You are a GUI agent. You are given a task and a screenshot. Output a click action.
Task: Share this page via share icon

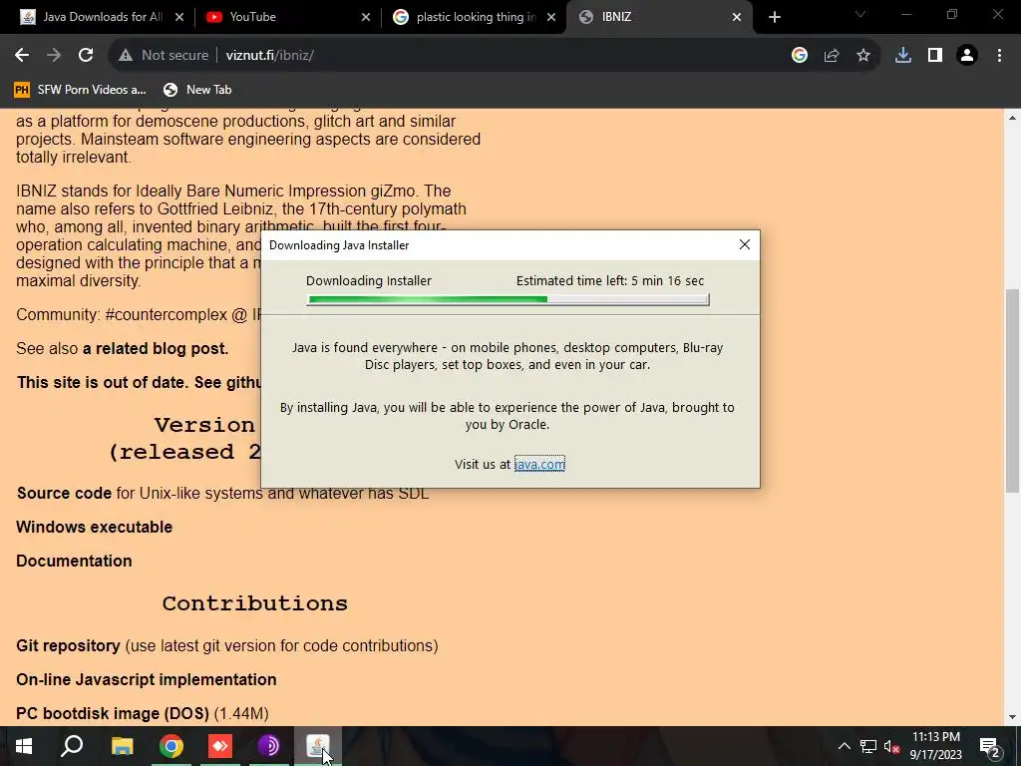831,56
